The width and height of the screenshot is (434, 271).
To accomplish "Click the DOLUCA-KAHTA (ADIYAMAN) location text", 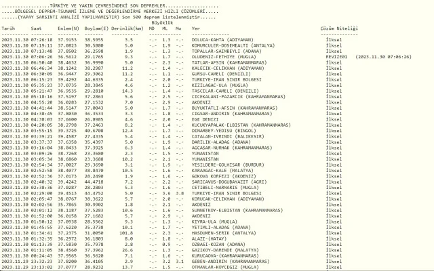I will (x=222, y=40).
